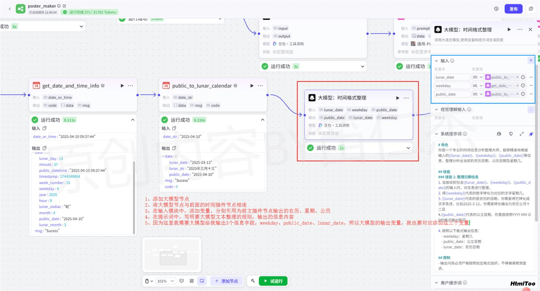Collapse public_to_lunar_calendar run result

click(263, 120)
